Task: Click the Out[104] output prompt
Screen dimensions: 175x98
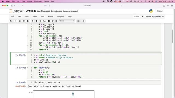Action: [x=21, y=87]
